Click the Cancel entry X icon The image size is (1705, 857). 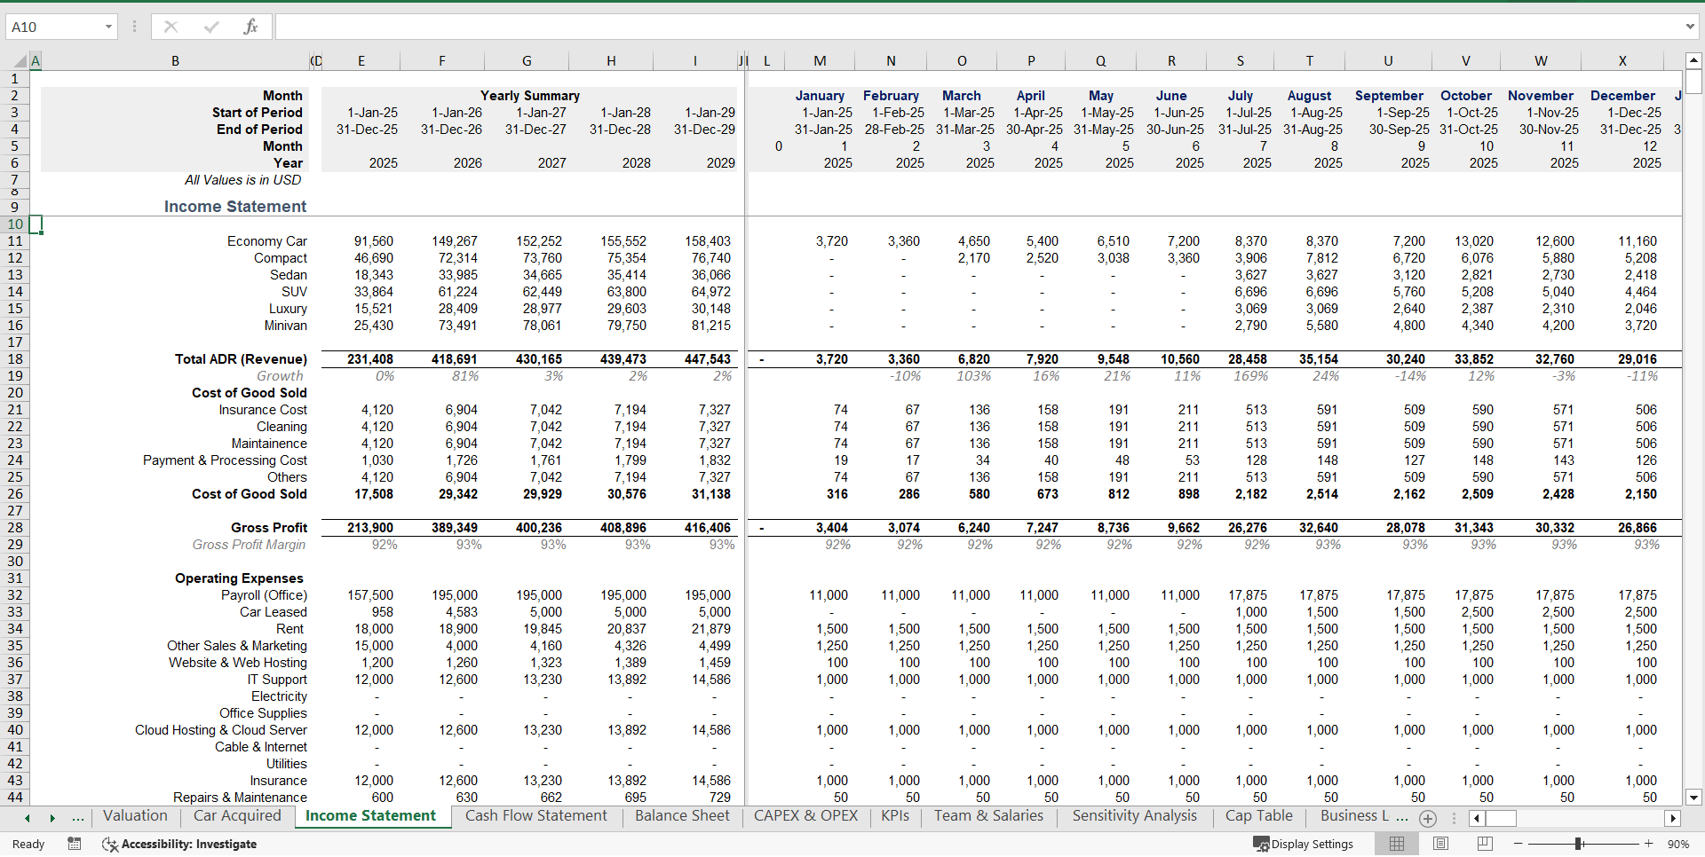pyautogui.click(x=170, y=27)
